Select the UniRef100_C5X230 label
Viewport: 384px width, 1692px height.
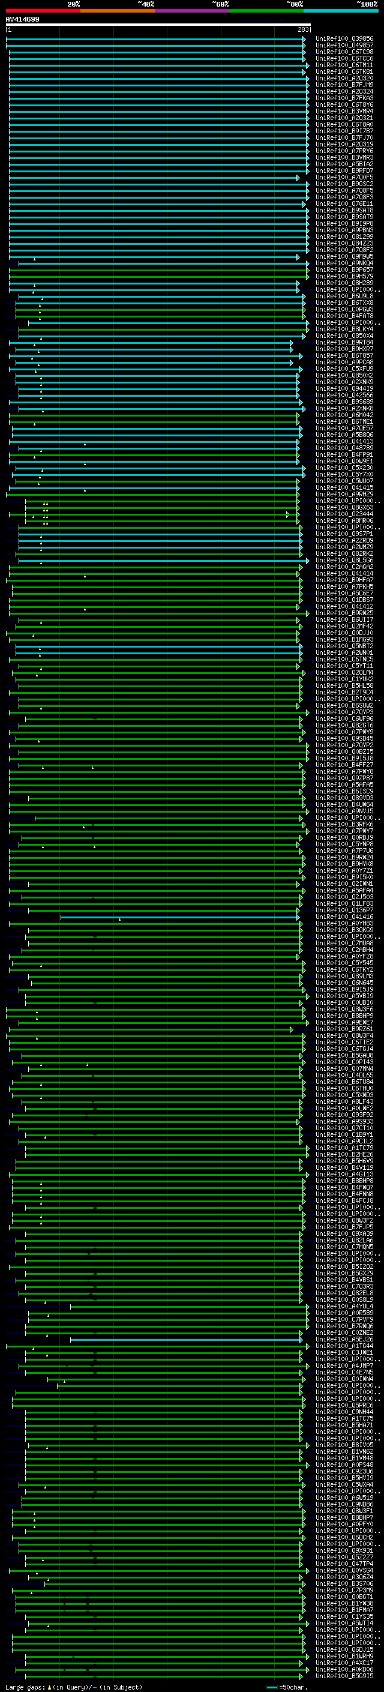click(x=344, y=468)
